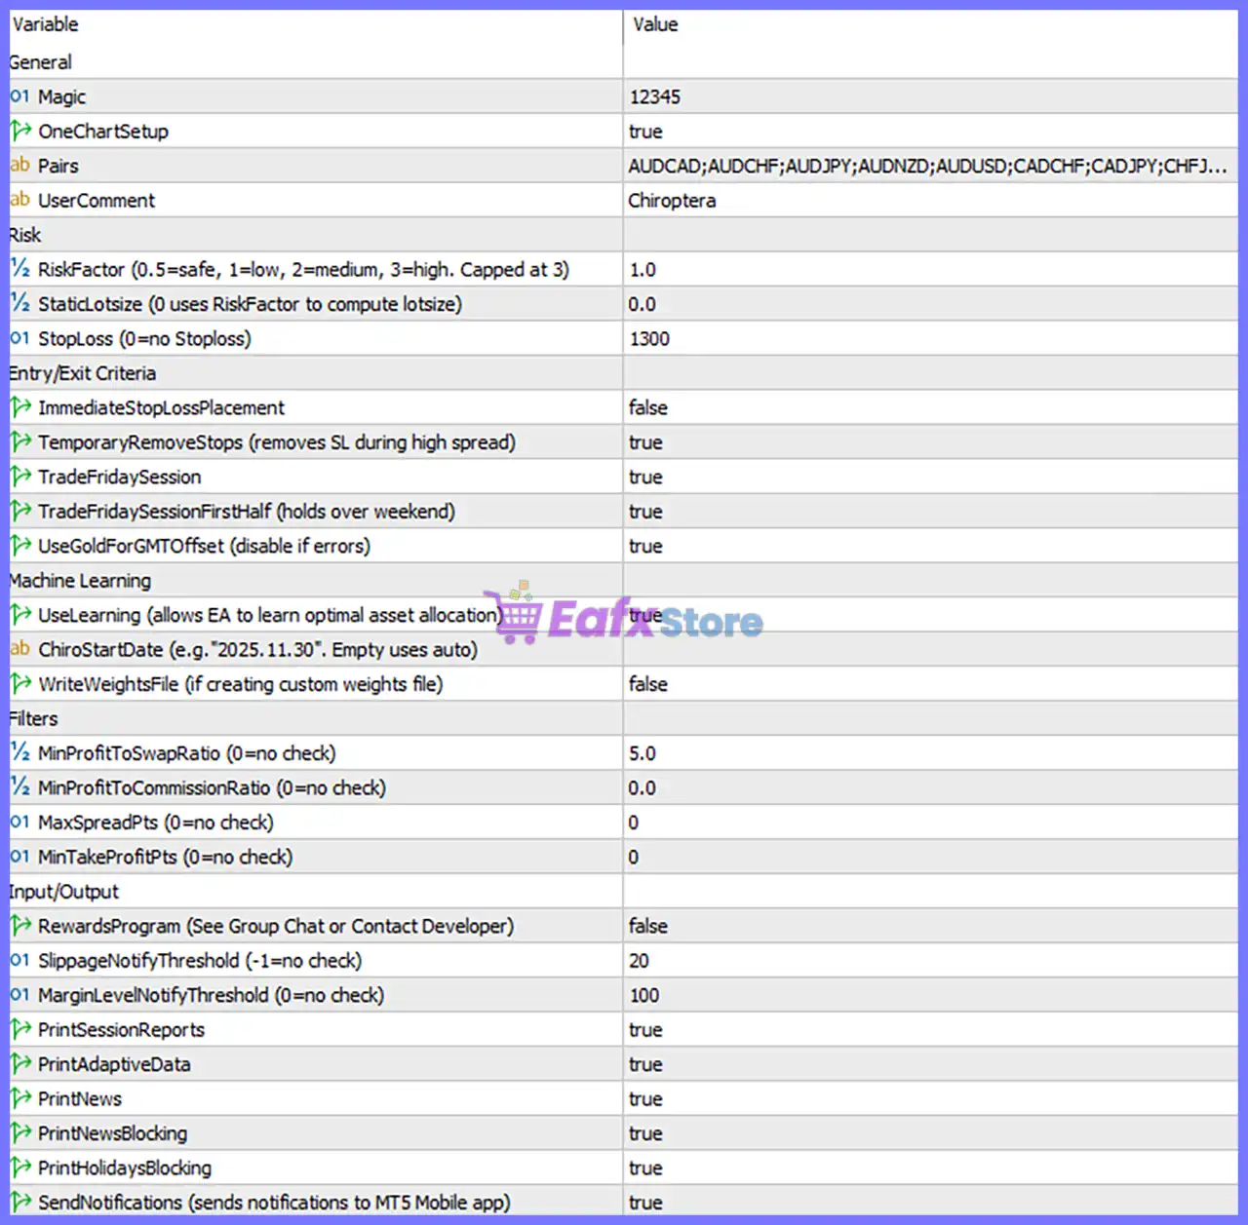Click the integer icon beside MarginLevelNotifyThreshold
1248x1225 pixels.
19,995
